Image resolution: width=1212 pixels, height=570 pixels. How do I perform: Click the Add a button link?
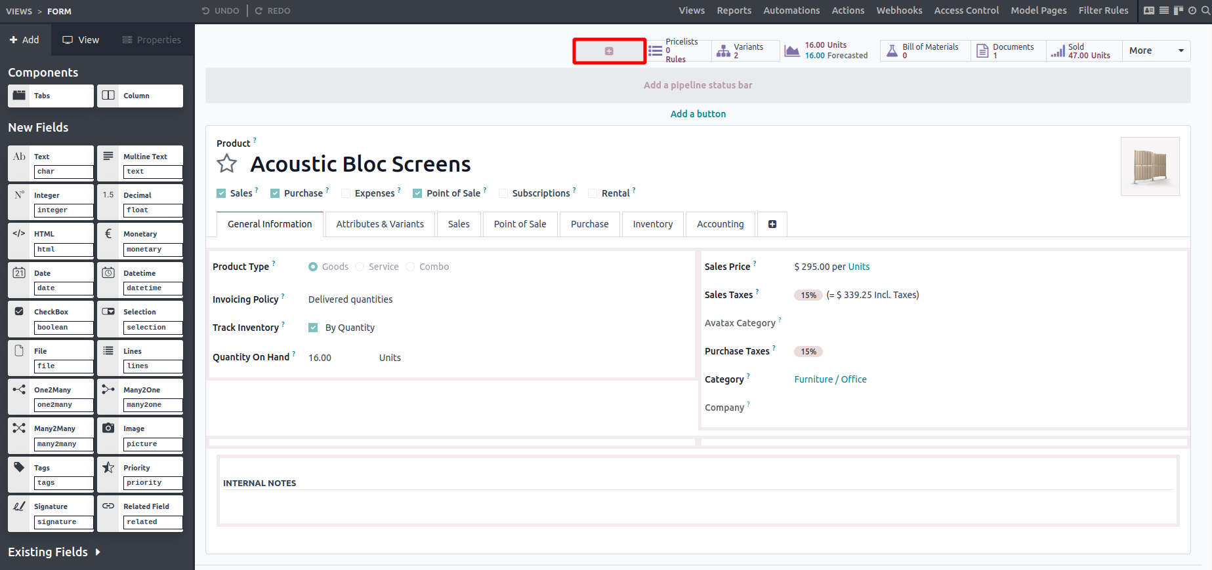(x=698, y=114)
